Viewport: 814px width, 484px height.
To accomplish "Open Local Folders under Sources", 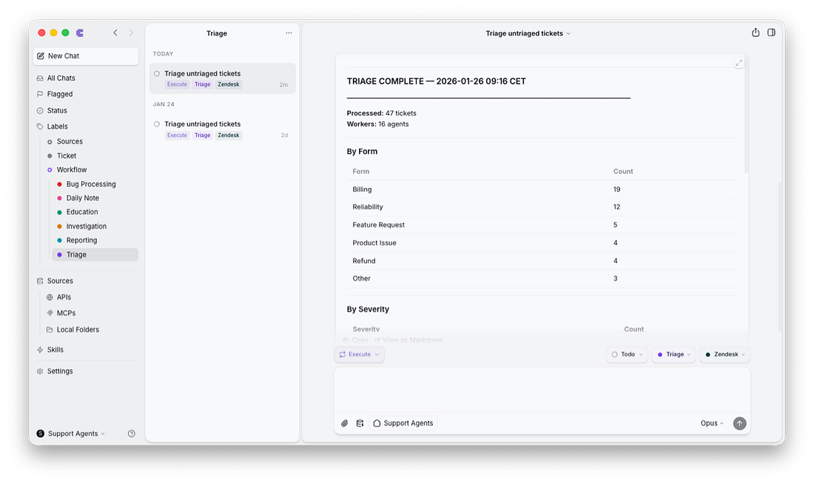I will tap(78, 330).
